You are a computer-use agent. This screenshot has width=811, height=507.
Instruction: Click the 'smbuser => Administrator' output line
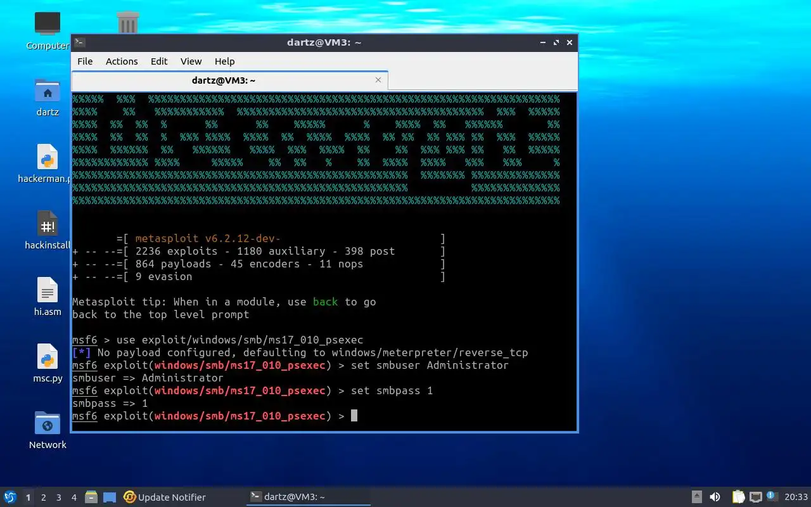(148, 378)
